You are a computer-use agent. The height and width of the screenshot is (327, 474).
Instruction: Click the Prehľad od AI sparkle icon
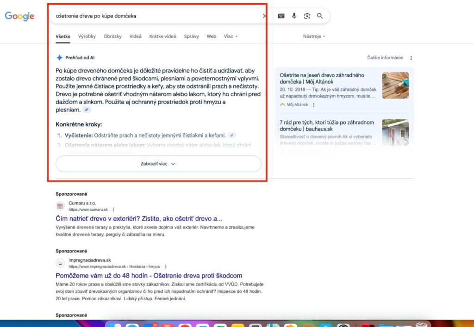[x=60, y=58]
